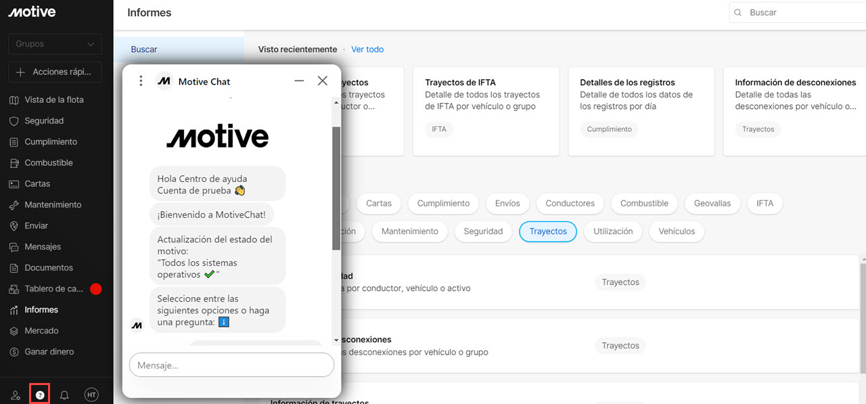Open Enviar in sidebar
Image resolution: width=866 pixels, height=404 pixels.
[37, 225]
